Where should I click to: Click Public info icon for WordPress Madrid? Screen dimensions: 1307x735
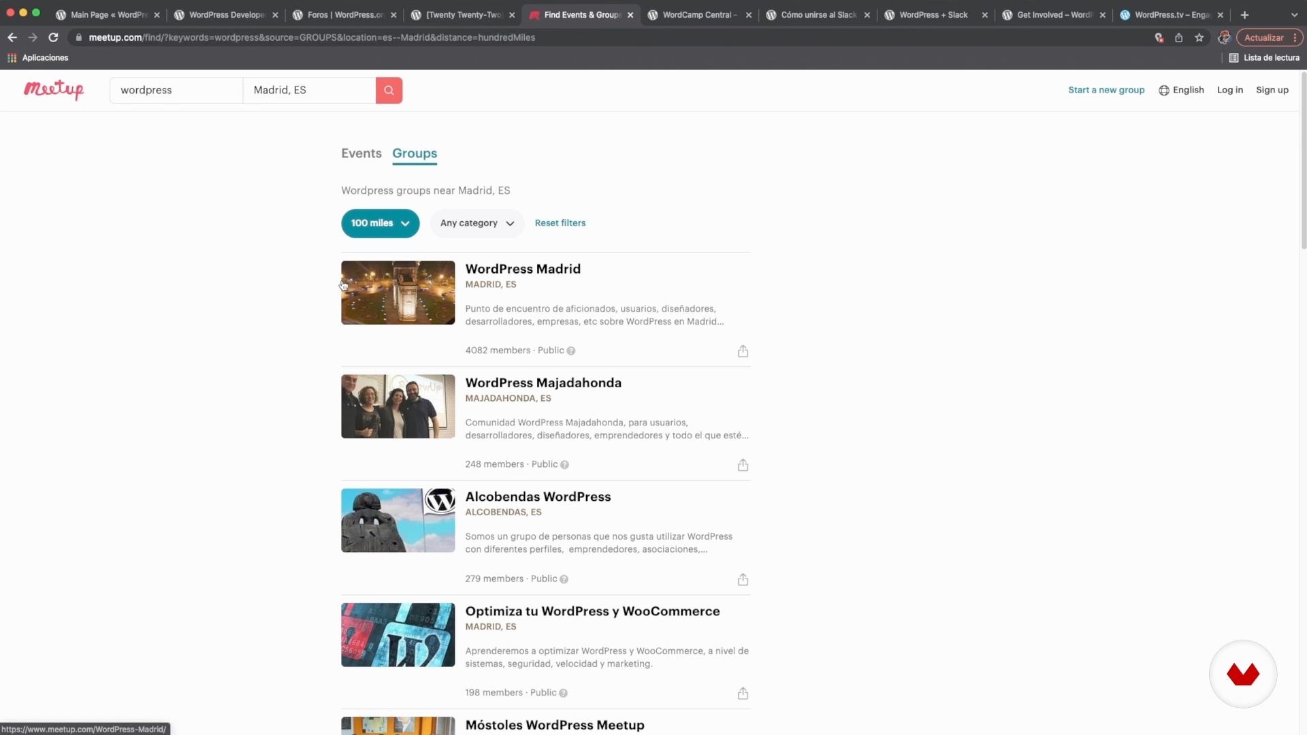pyautogui.click(x=571, y=351)
